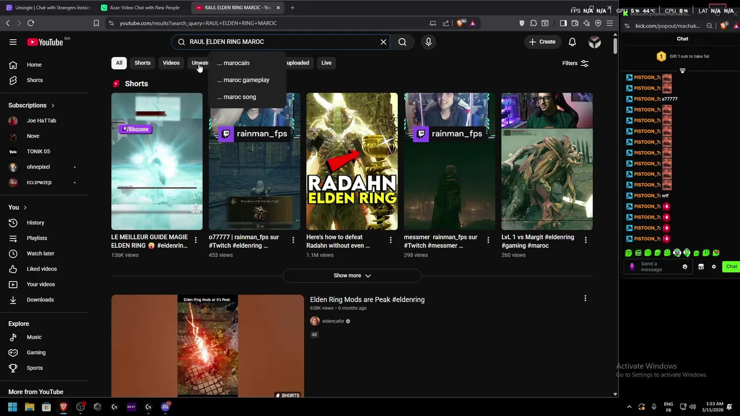Viewport: 740px width, 416px height.
Task: Open the Brave Wallet icon
Action: pos(575,23)
